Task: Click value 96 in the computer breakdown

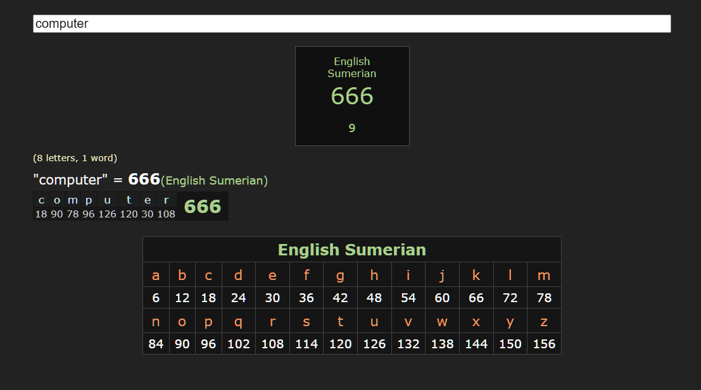Action: pos(89,214)
